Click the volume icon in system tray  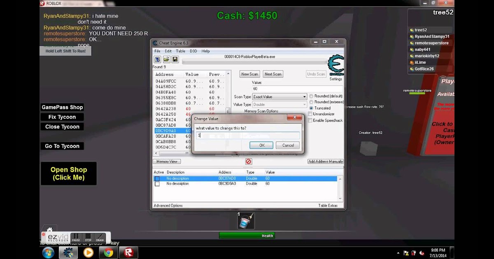[x=421, y=253]
